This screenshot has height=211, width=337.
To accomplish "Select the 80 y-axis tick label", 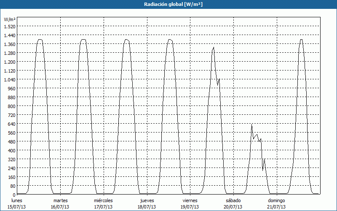I will coord(12,186).
